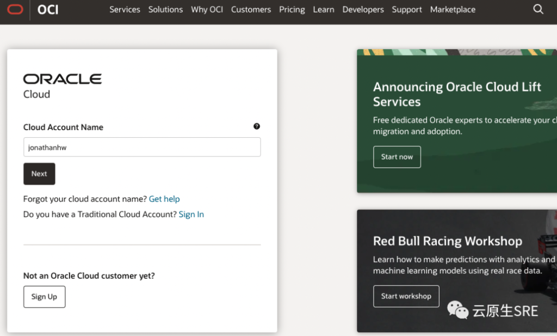557x336 pixels.
Task: Click the Cloud Account Name label
Action: (63, 127)
